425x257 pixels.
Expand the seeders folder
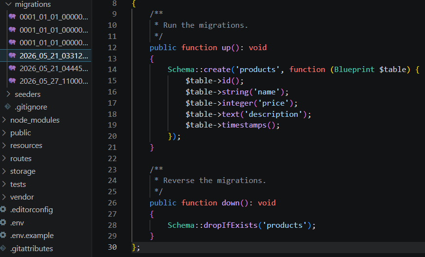pos(9,94)
